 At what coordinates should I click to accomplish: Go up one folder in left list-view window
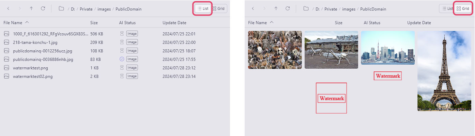tap(31, 8)
